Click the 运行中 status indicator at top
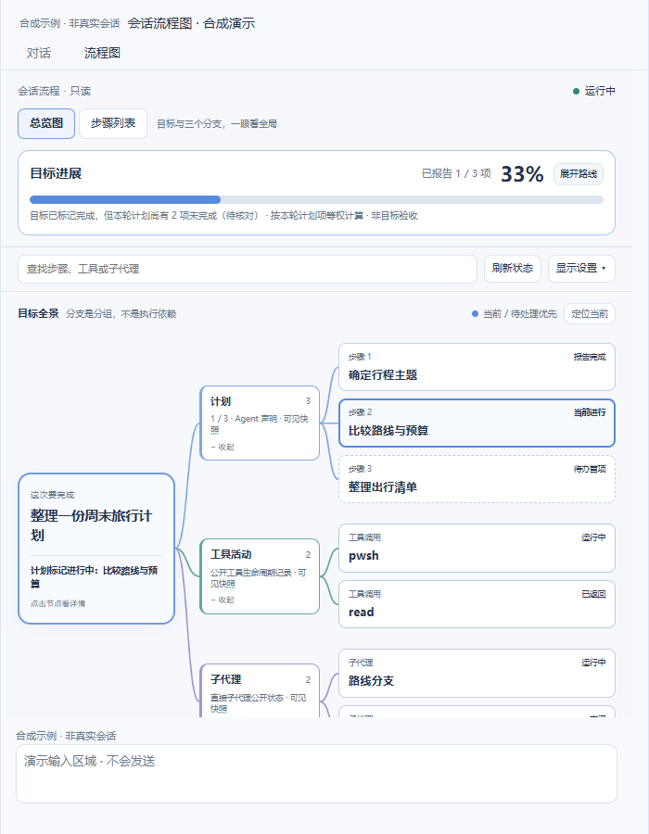The width and height of the screenshot is (649, 834). [x=594, y=91]
